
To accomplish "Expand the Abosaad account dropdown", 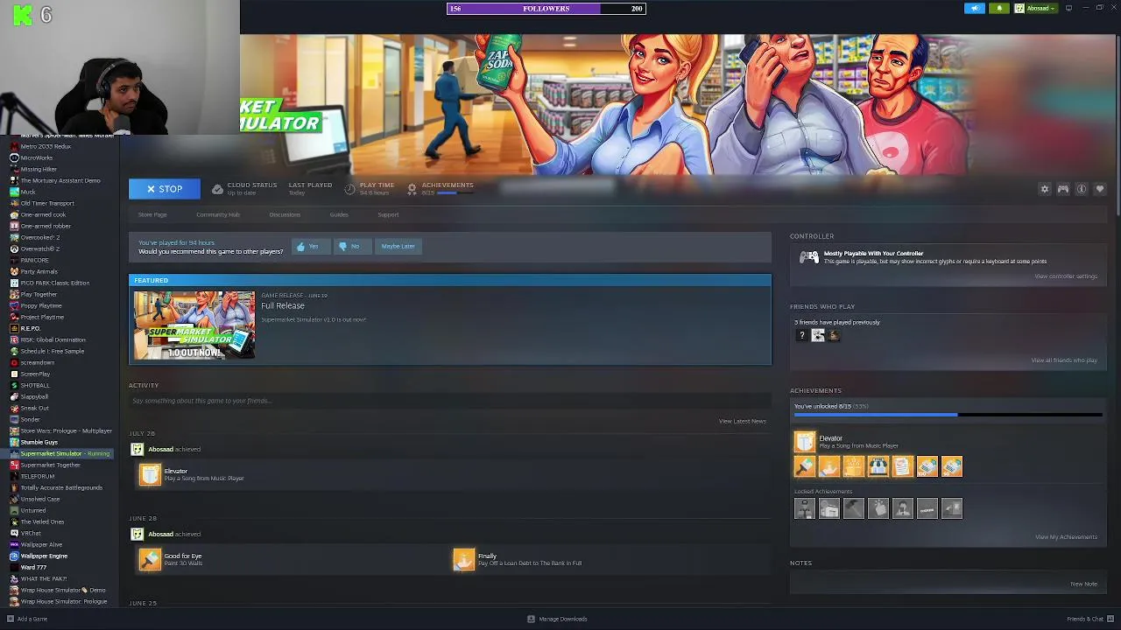I will 1040,8.
